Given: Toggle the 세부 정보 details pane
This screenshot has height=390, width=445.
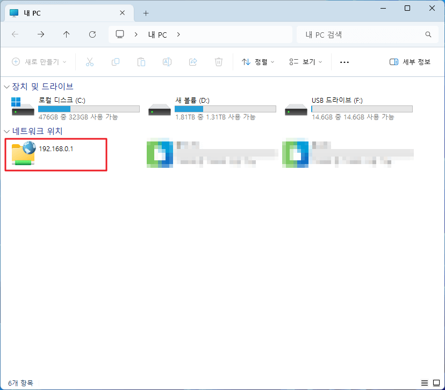Looking at the screenshot, I should [410, 62].
